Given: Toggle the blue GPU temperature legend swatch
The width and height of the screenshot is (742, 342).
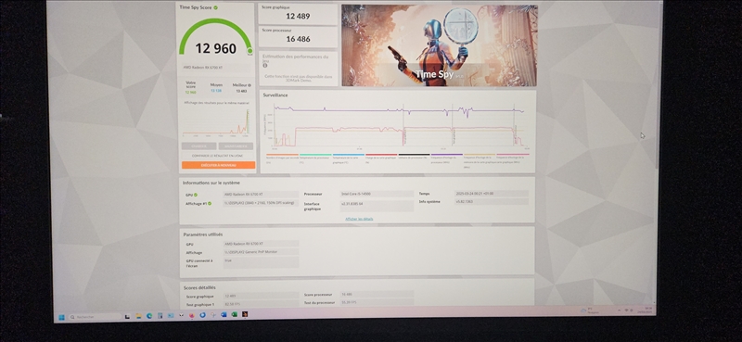Looking at the screenshot, I should [x=349, y=155].
